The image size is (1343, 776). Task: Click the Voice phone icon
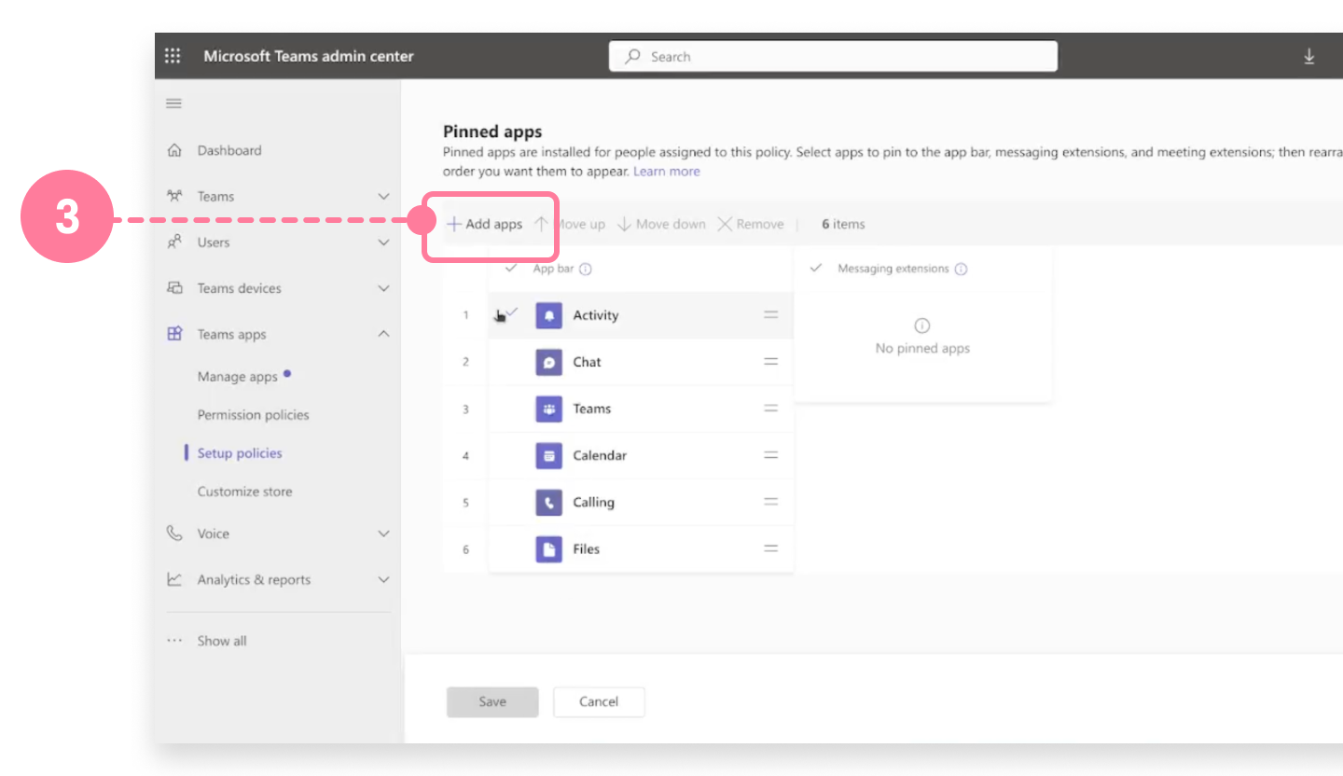173,533
